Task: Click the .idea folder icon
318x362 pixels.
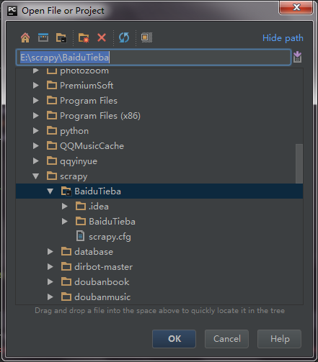Action: click(x=81, y=206)
